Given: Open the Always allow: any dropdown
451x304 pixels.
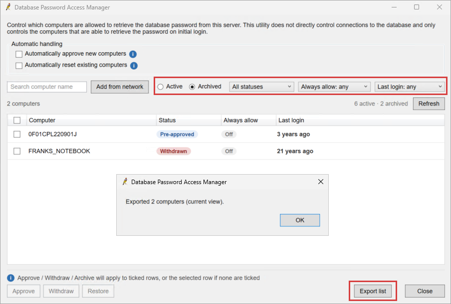Looking at the screenshot, I should 334,87.
